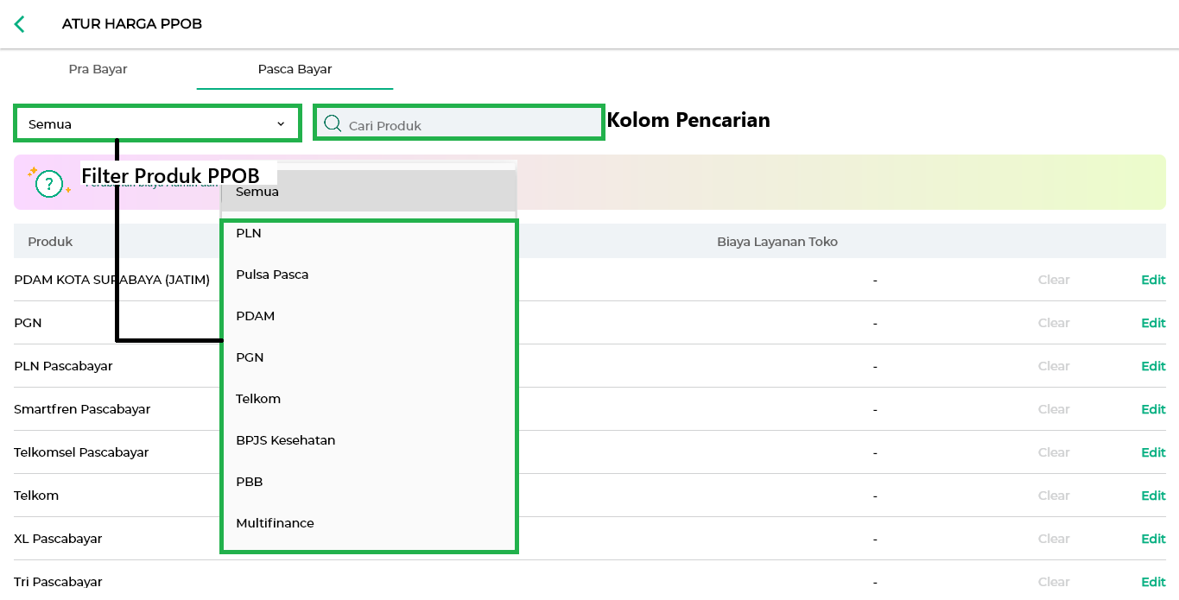Edit the PDAM KOTA SURABAYA row
Screen dimensions: 1179x600
[1153, 280]
